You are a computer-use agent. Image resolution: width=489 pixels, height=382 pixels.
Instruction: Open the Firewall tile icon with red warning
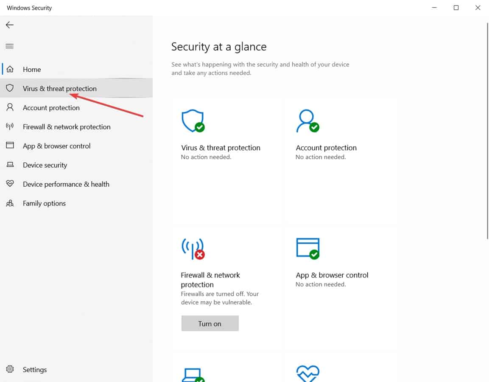pos(193,249)
